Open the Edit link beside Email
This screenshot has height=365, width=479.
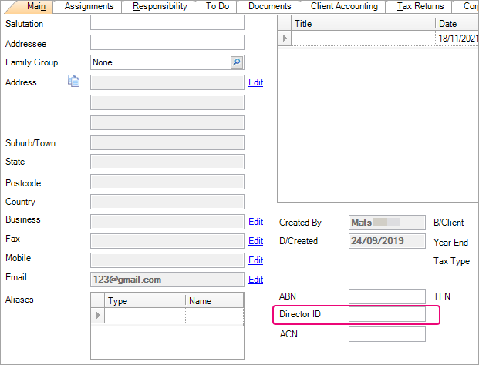255,280
